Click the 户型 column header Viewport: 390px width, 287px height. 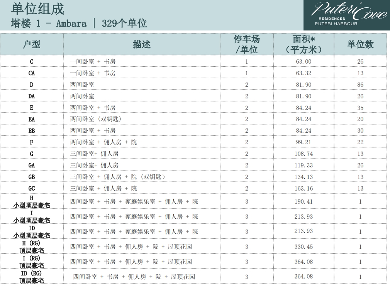tap(32, 44)
